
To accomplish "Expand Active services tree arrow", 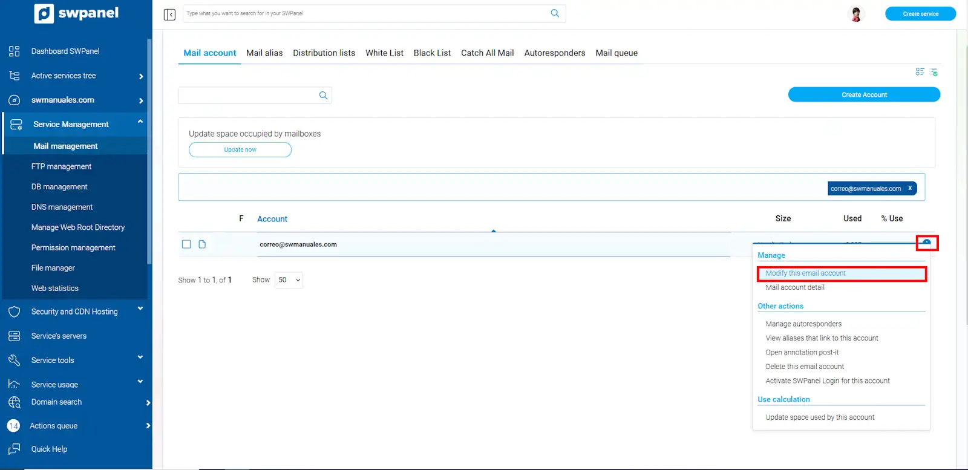I will click(141, 76).
